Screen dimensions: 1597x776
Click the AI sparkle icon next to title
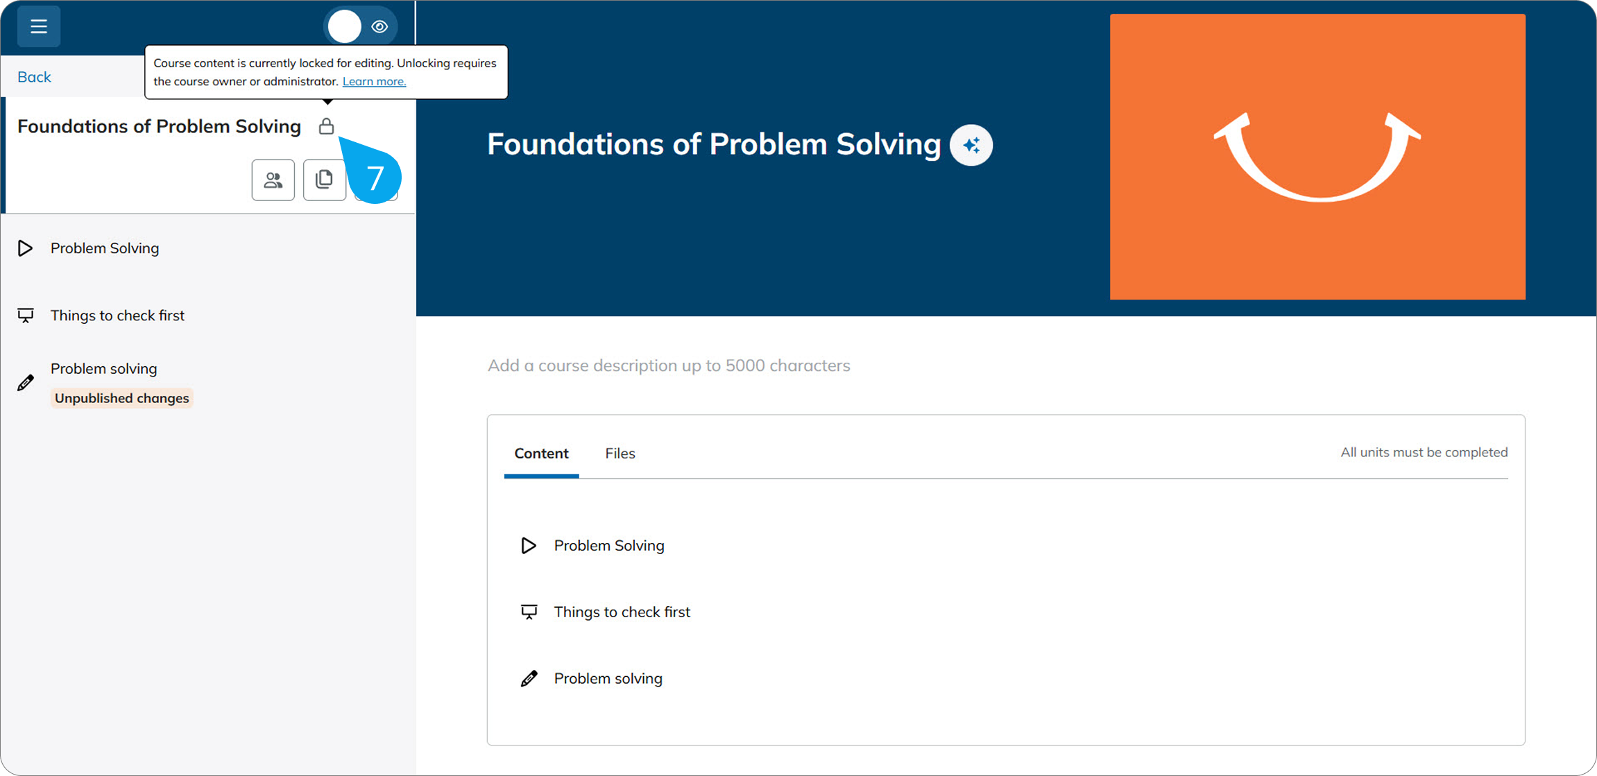[971, 145]
